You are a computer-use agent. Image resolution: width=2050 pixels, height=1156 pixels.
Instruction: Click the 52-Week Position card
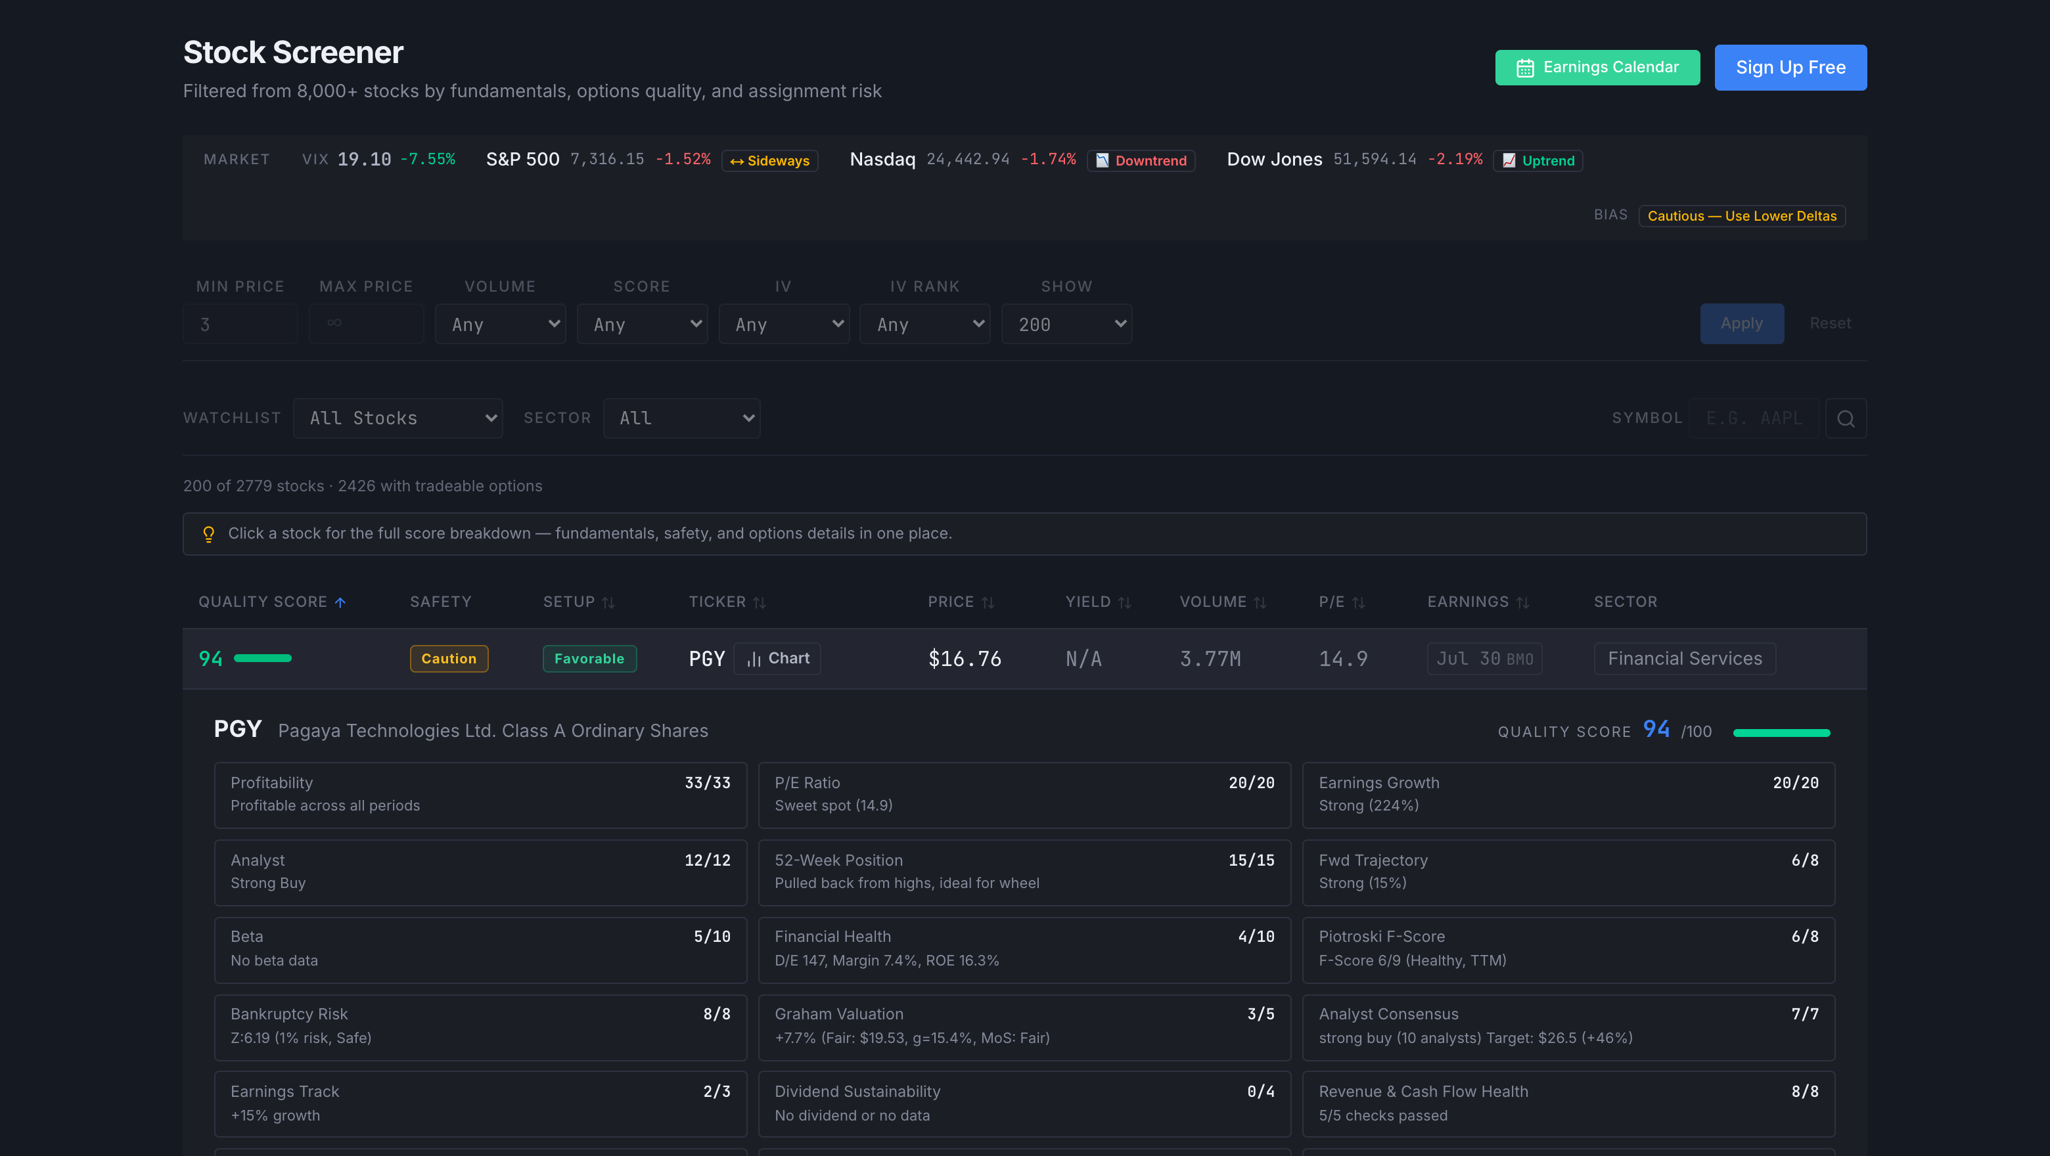[x=1024, y=872]
